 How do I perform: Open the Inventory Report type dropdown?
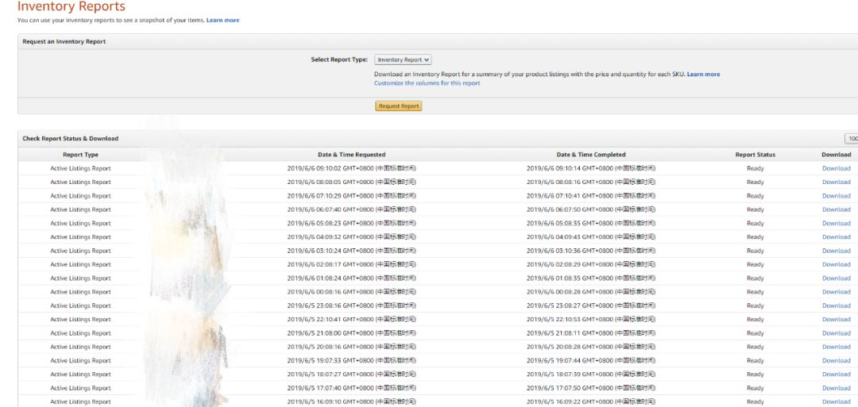click(403, 60)
